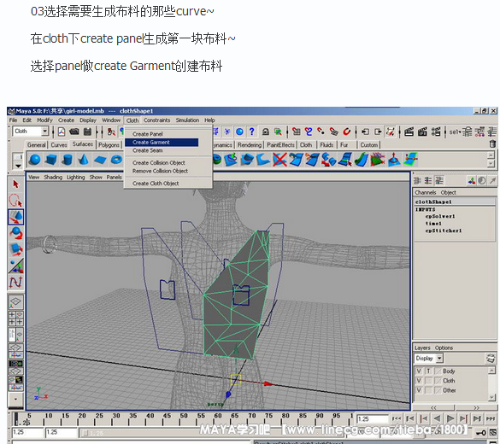The width and height of the screenshot is (500, 444).
Task: Go to start of playback range
Action: 397,418
